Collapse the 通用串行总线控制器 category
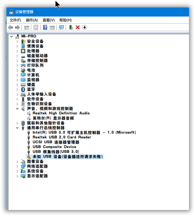The height and width of the screenshot is (216, 195). coord(17,128)
